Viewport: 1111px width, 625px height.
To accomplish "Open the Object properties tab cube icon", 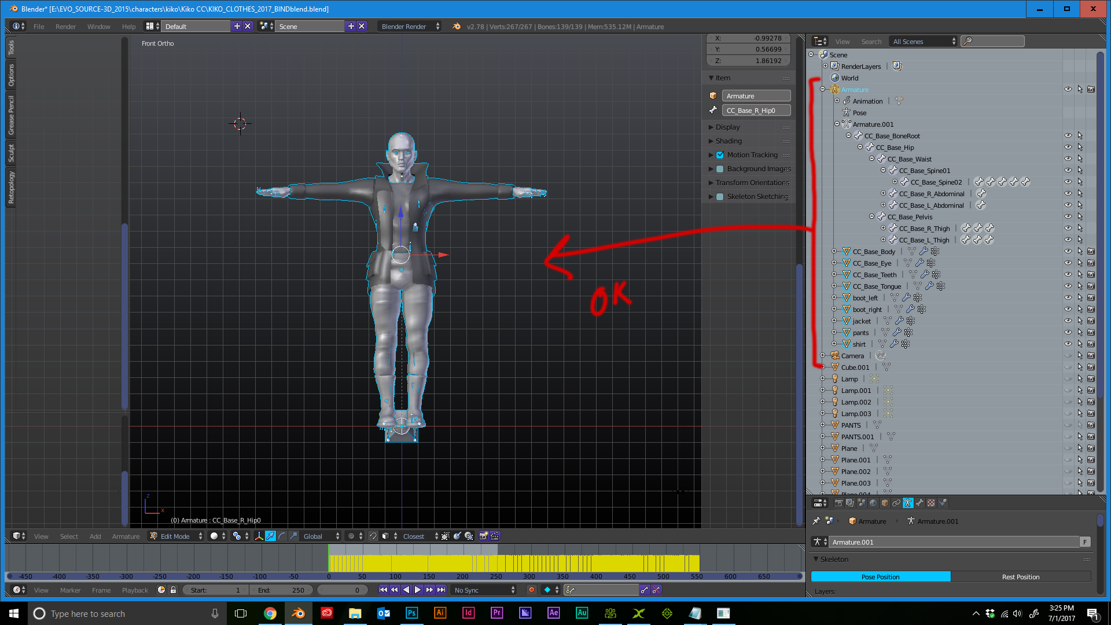I will coord(885,503).
